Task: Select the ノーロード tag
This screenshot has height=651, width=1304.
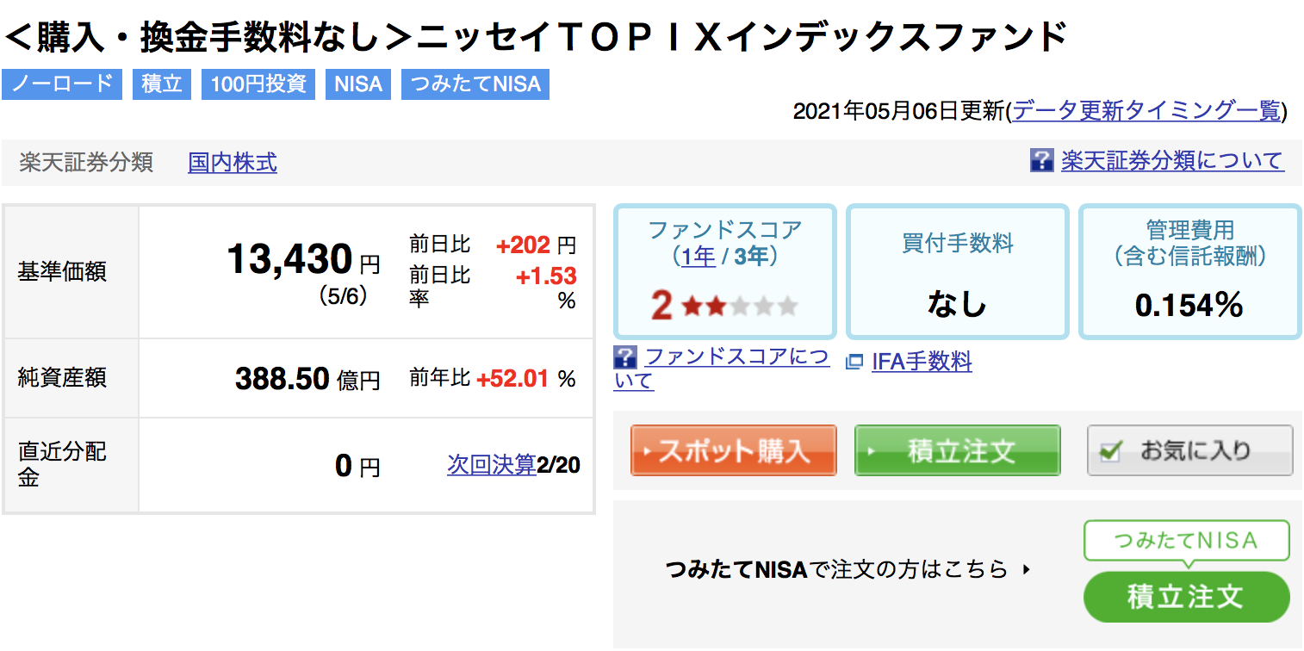Action: (62, 84)
